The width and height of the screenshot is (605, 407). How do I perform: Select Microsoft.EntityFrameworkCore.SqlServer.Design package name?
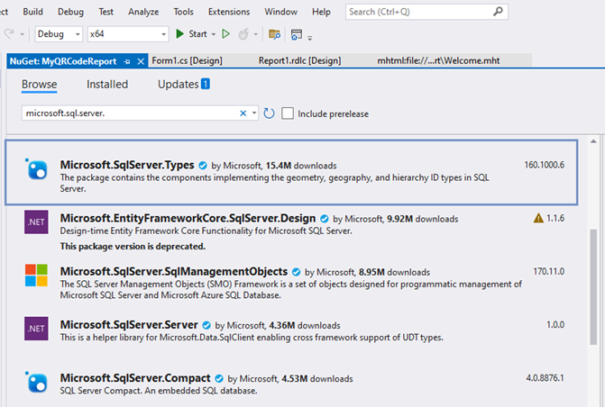pos(188,218)
